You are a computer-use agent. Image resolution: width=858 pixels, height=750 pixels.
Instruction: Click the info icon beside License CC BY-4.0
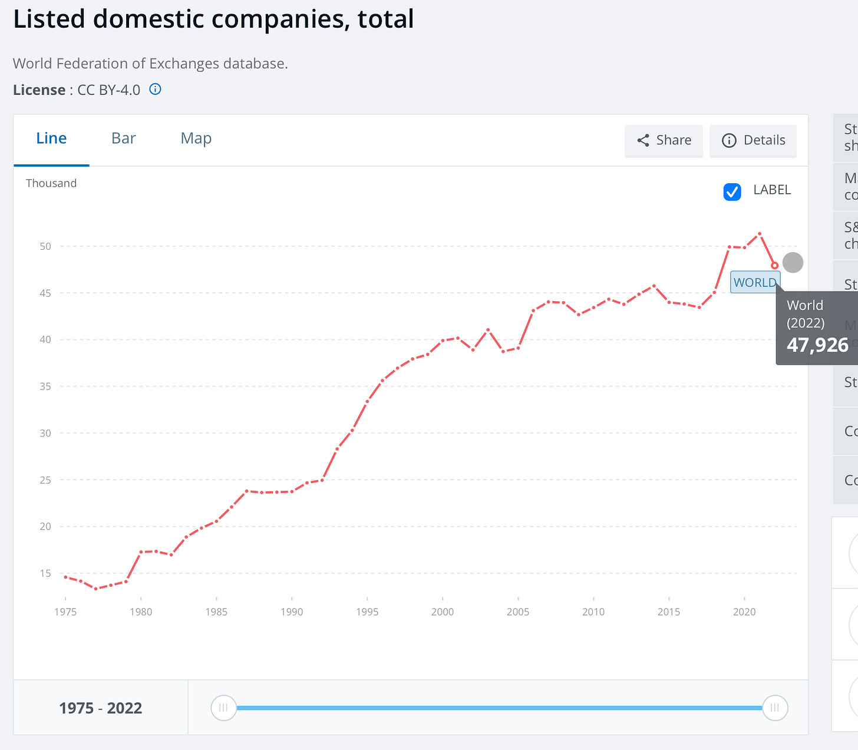(155, 90)
